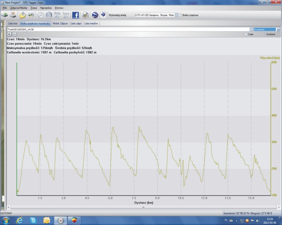282x225 pixels.
Task: Share to Facebook using toolbar icon
Action: [75, 15]
